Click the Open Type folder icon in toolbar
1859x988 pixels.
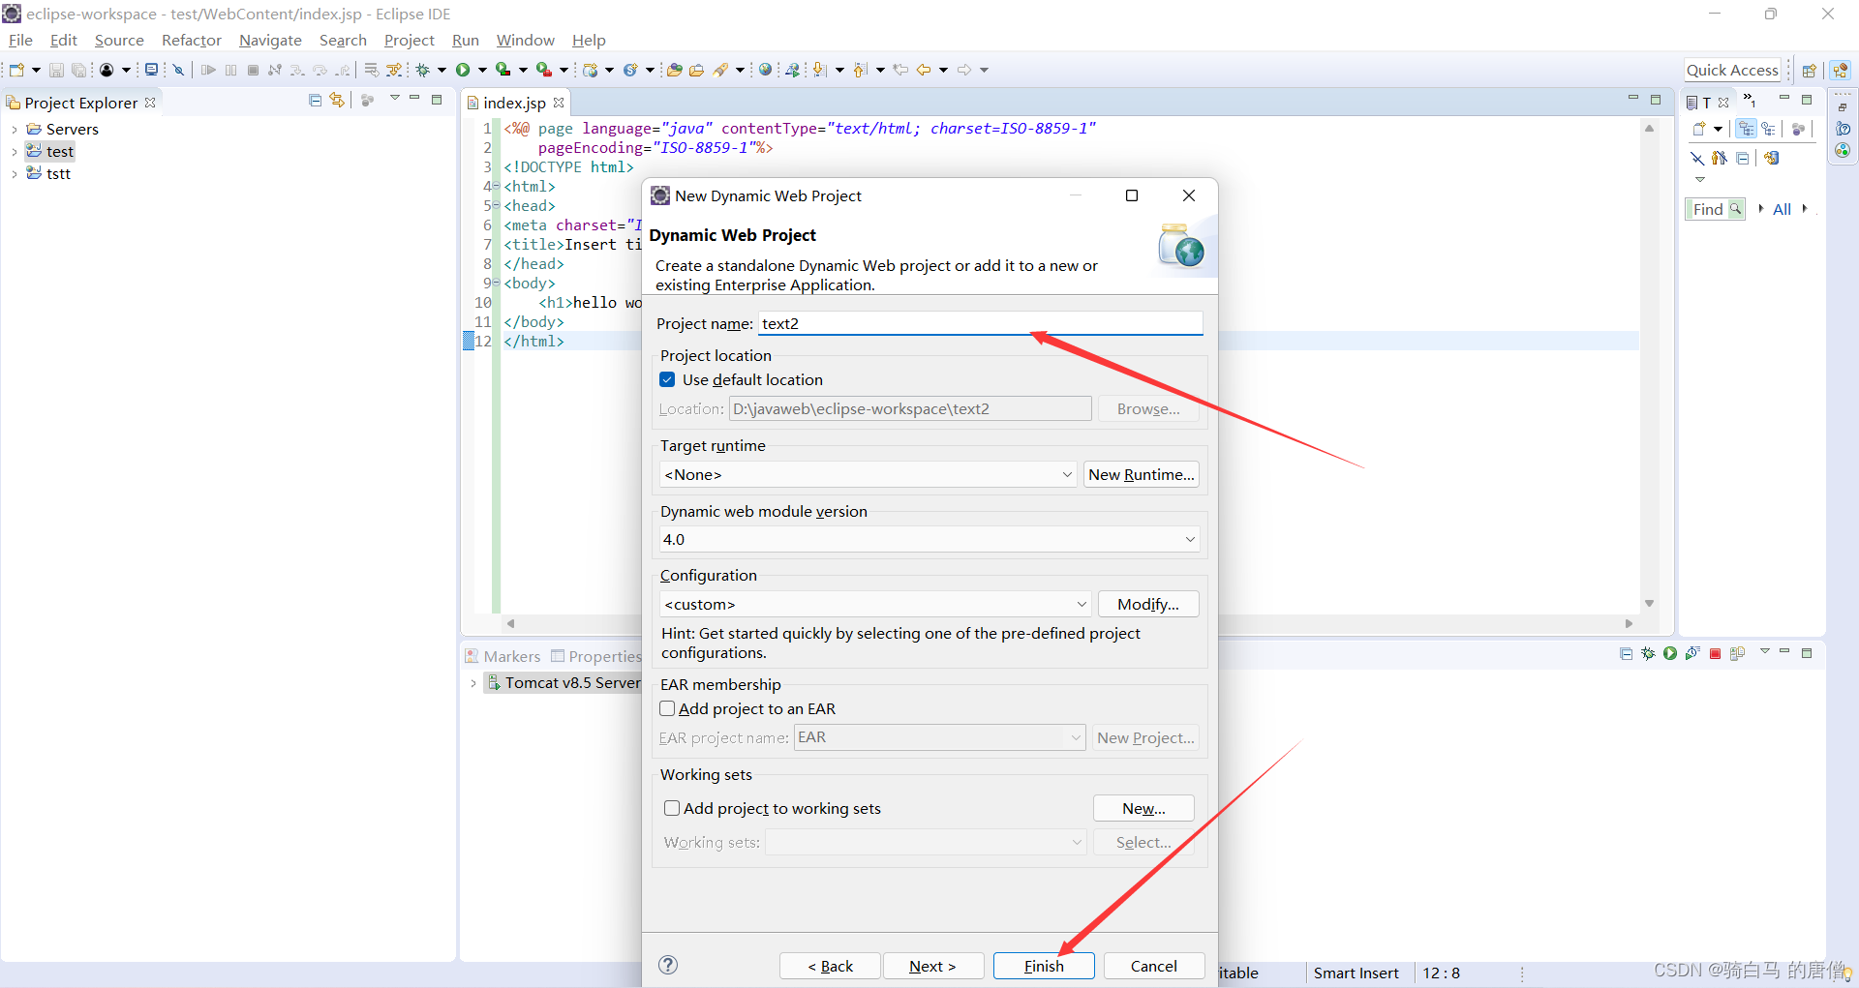(675, 70)
